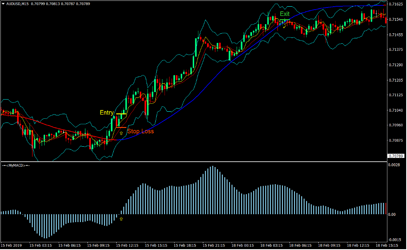Toggle the current price marker showing 0.70789
This screenshot has height=250, width=407.
click(x=396, y=156)
